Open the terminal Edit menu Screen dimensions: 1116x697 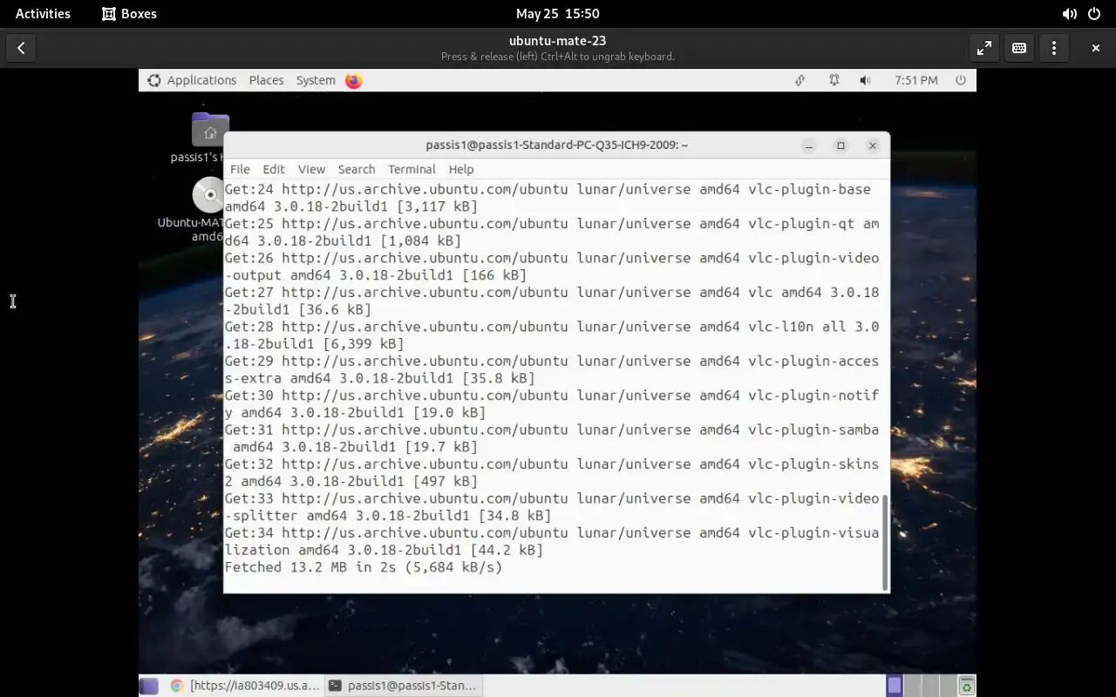(x=274, y=169)
